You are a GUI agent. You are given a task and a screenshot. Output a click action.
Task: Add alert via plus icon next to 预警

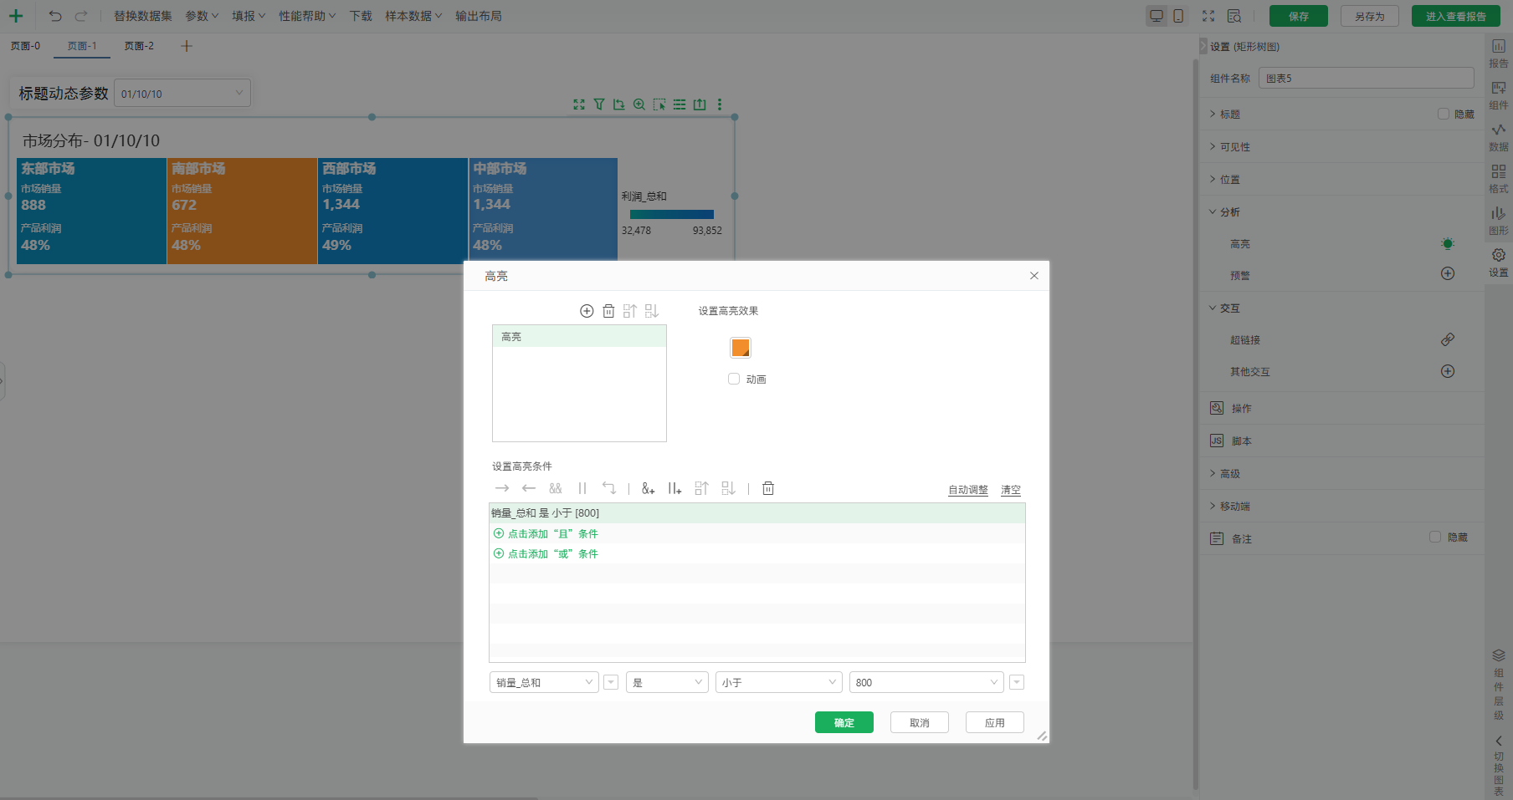tap(1447, 274)
